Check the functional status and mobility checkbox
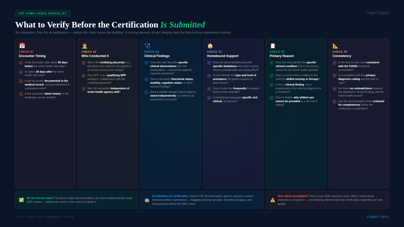Screen dimensions: 404x227 [x=146, y=79]
